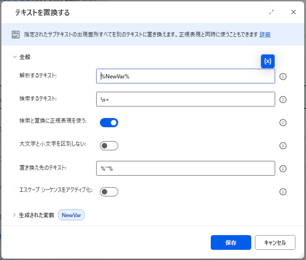Focus the 置き換え先のテキスト input field
306x260 pixels.
tap(185, 168)
